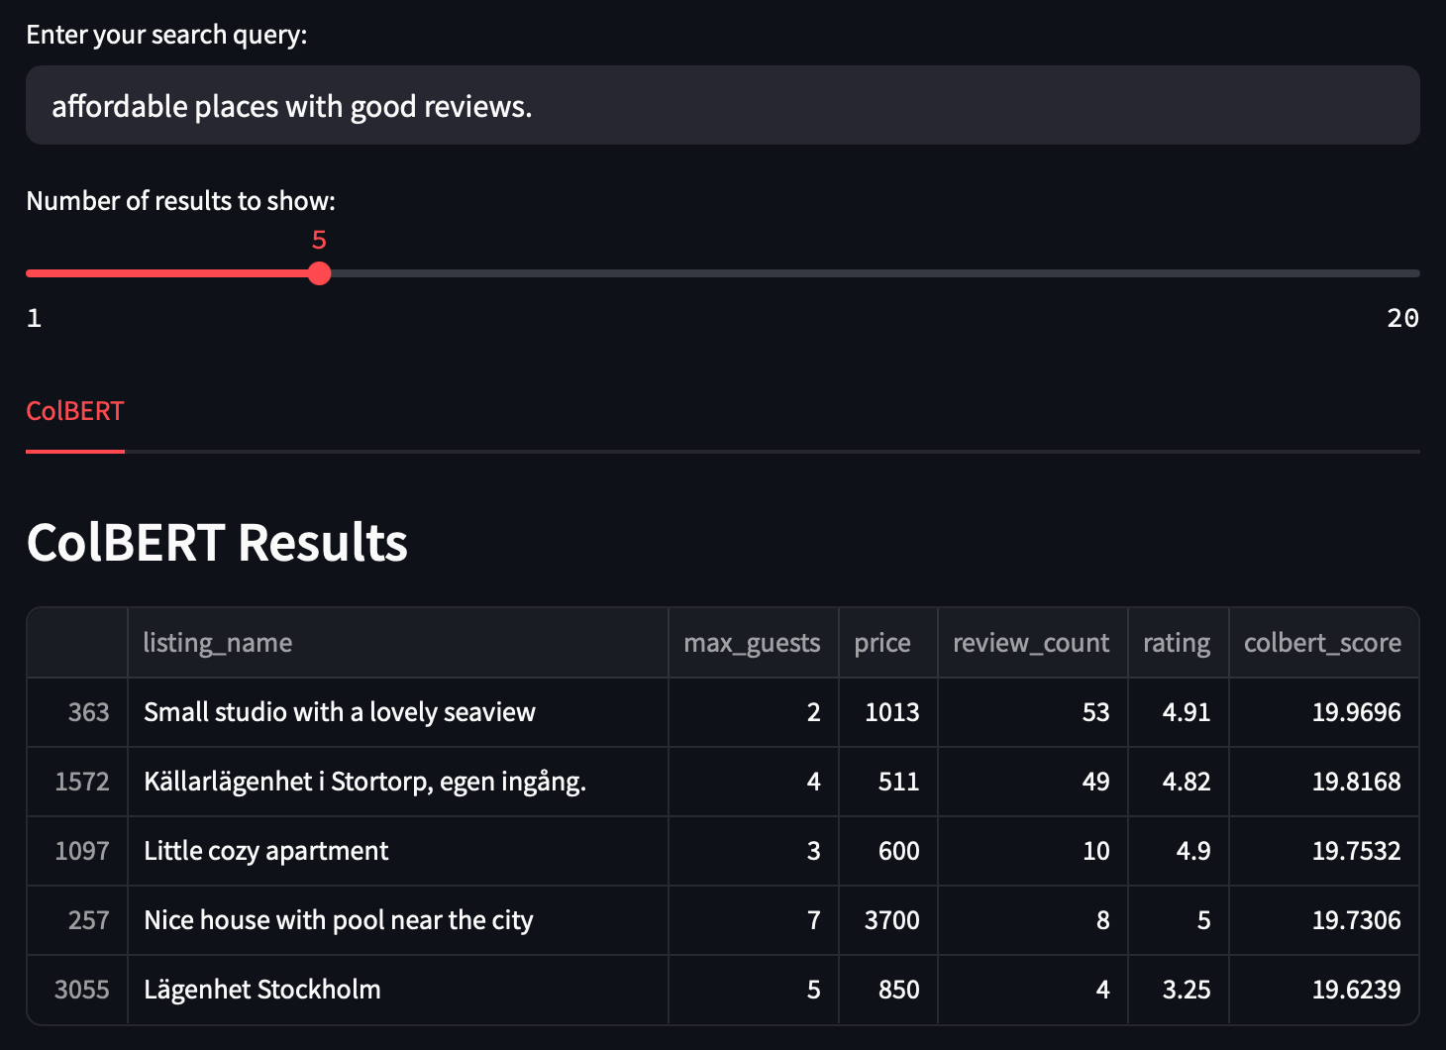Click the 'Little cozy apartment' listing cell

pyautogui.click(x=398, y=851)
